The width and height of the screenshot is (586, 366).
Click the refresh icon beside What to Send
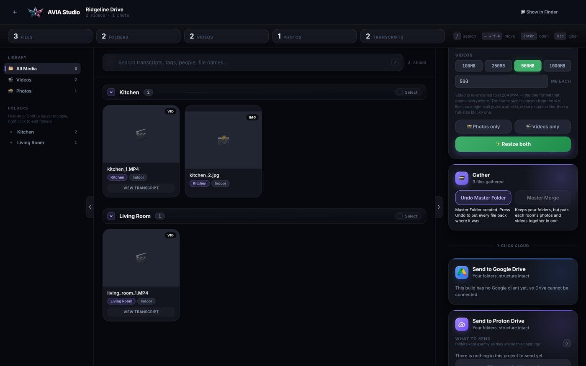pos(567,343)
